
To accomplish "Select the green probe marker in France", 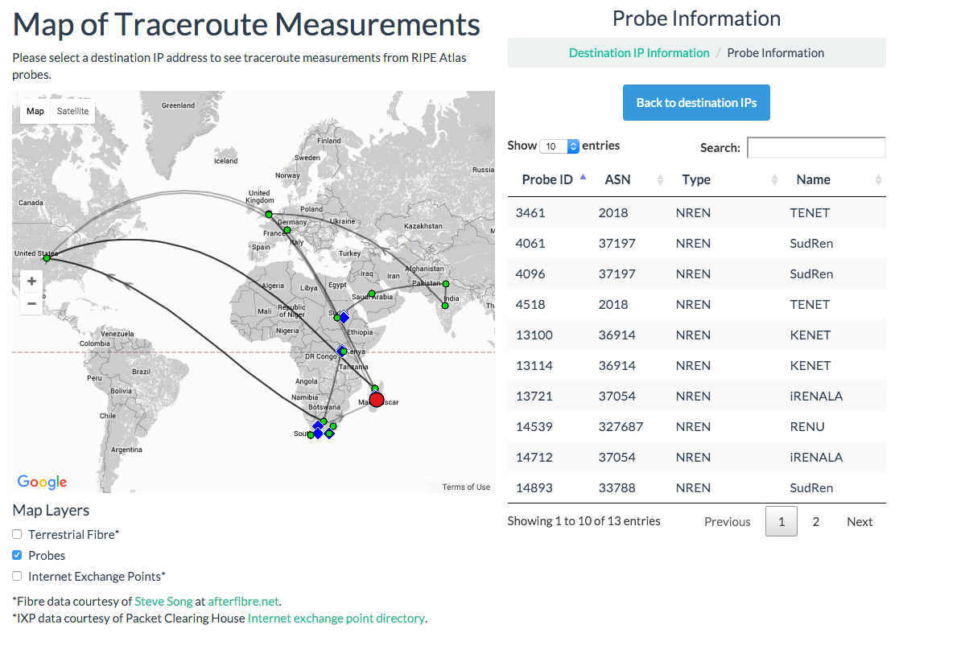I will 287,230.
